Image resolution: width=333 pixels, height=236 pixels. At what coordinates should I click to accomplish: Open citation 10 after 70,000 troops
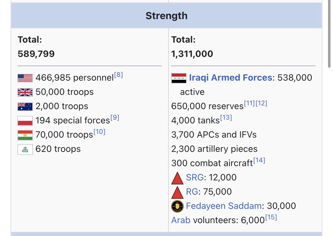pos(99,132)
